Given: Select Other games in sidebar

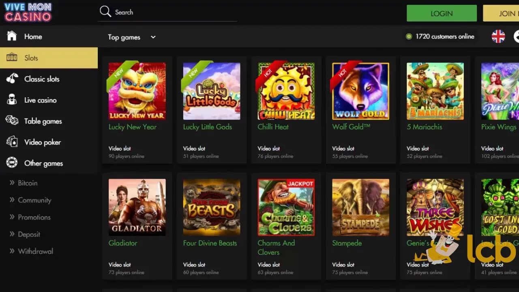Looking at the screenshot, I should tap(49, 163).
